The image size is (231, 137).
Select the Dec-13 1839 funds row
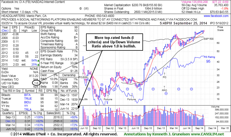point(69,99)
